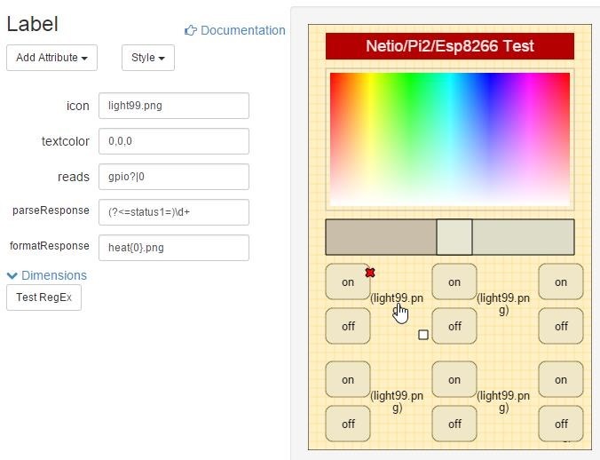Click the formatResponse field
The image size is (600, 460).
point(173,248)
